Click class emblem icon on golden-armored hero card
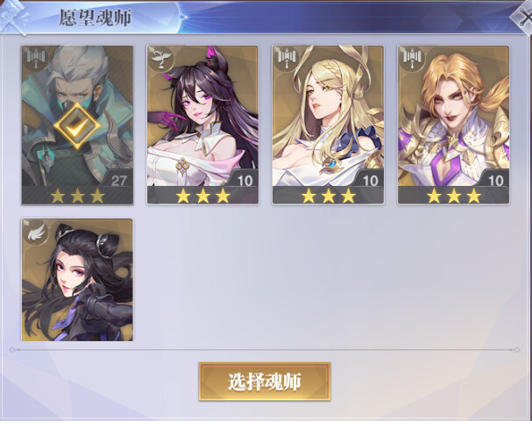Image resolution: width=532 pixels, height=421 pixels. point(412,58)
